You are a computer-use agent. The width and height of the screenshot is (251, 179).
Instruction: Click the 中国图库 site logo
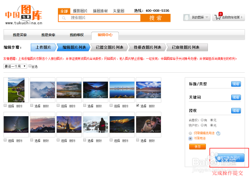(x=24, y=15)
